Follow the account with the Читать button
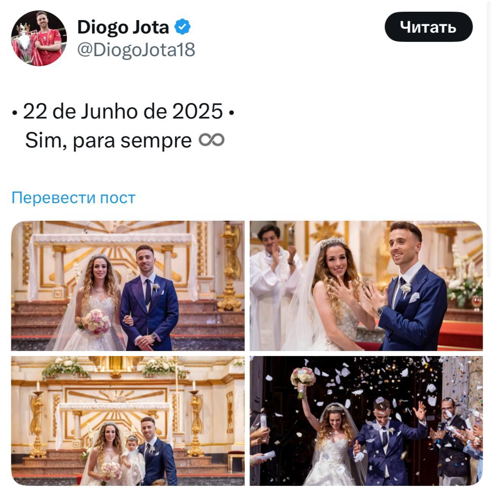This screenshot has width=494, height=488. coord(429,27)
